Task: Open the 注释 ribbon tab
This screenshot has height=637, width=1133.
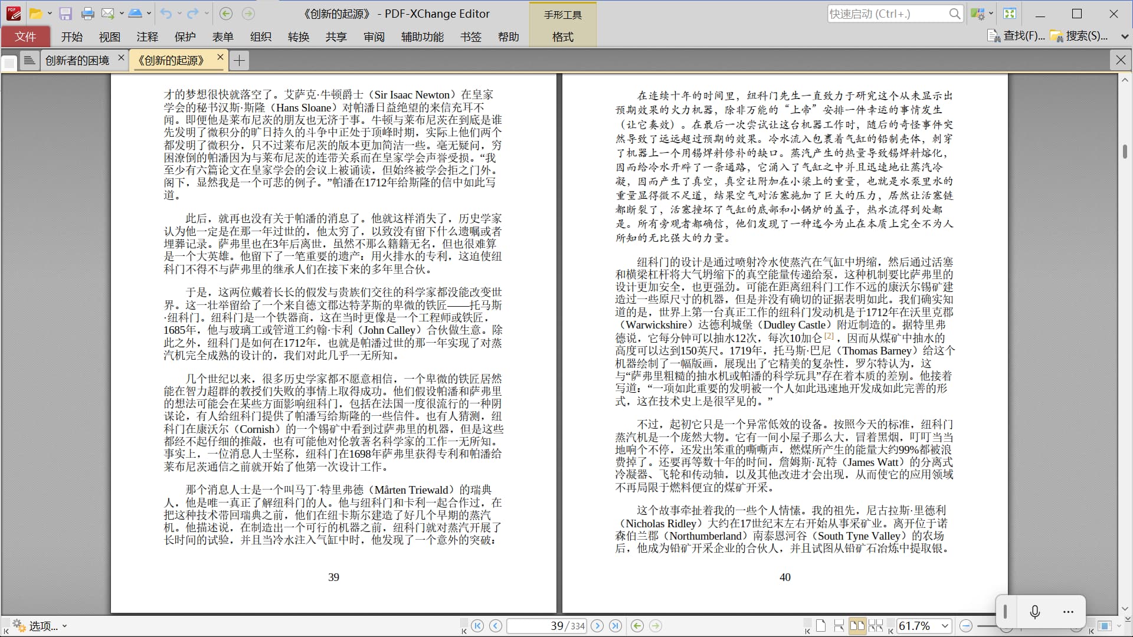Action: coord(147,37)
